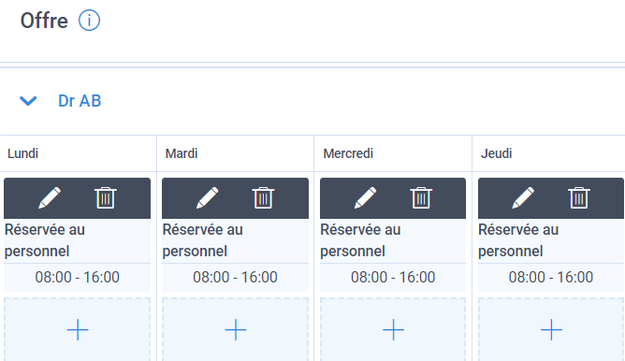Select the Lundi column header

pyautogui.click(x=22, y=153)
